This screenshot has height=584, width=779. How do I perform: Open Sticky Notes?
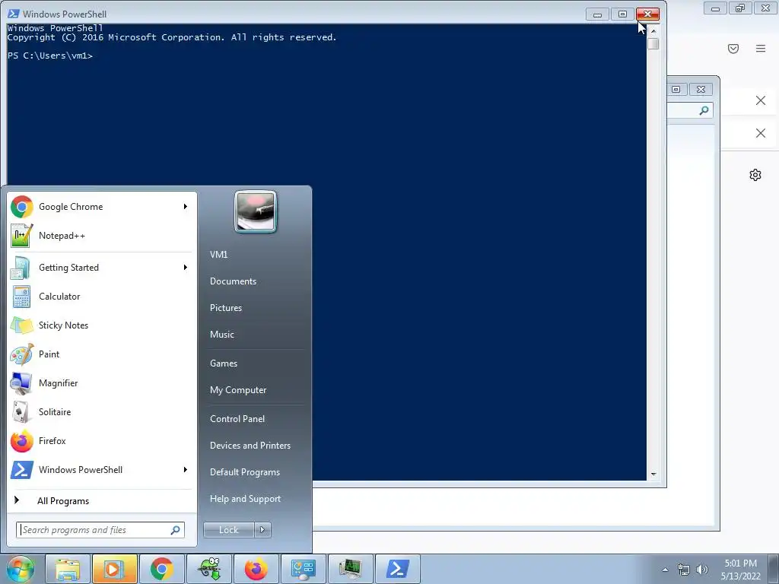pos(102,325)
